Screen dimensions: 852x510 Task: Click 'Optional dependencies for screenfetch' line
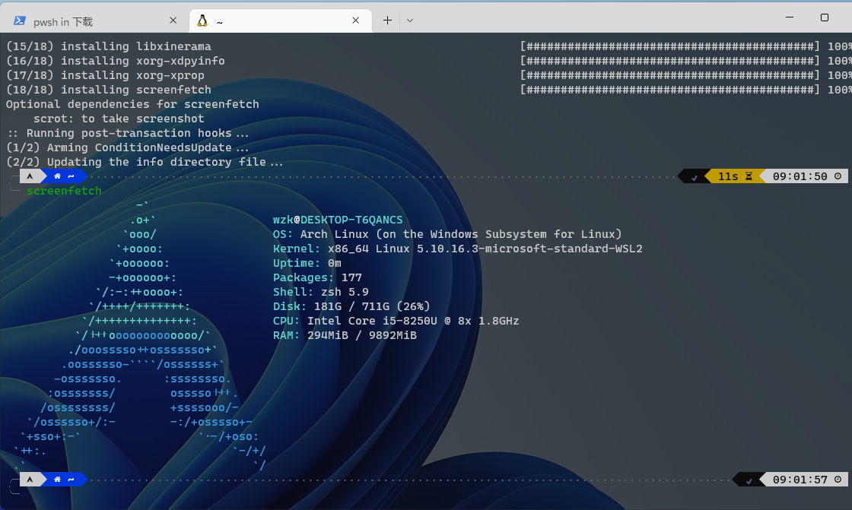[132, 103]
